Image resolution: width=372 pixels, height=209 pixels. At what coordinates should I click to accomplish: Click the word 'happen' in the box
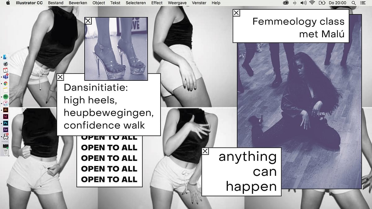[251, 187]
